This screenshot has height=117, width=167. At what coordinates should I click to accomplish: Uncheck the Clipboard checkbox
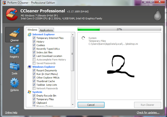34,103
